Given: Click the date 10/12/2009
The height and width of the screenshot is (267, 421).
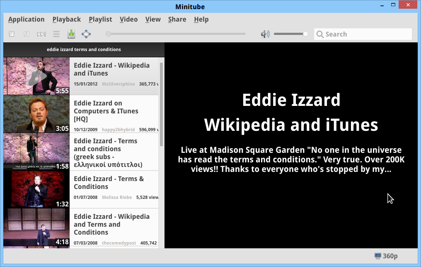Looking at the screenshot, I should coord(86,130).
